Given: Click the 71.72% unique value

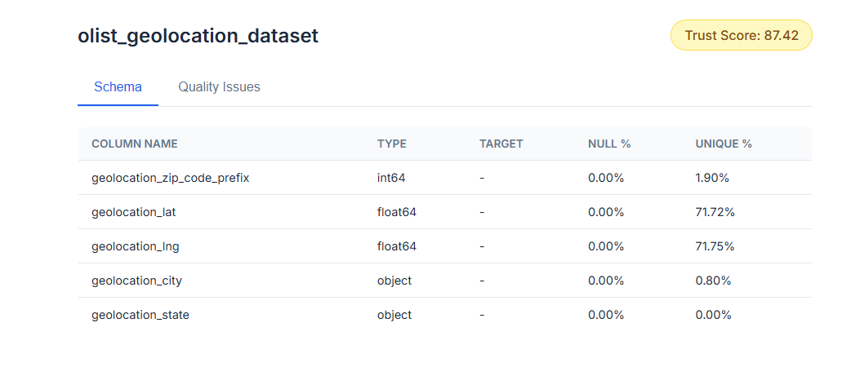Looking at the screenshot, I should coord(715,212).
